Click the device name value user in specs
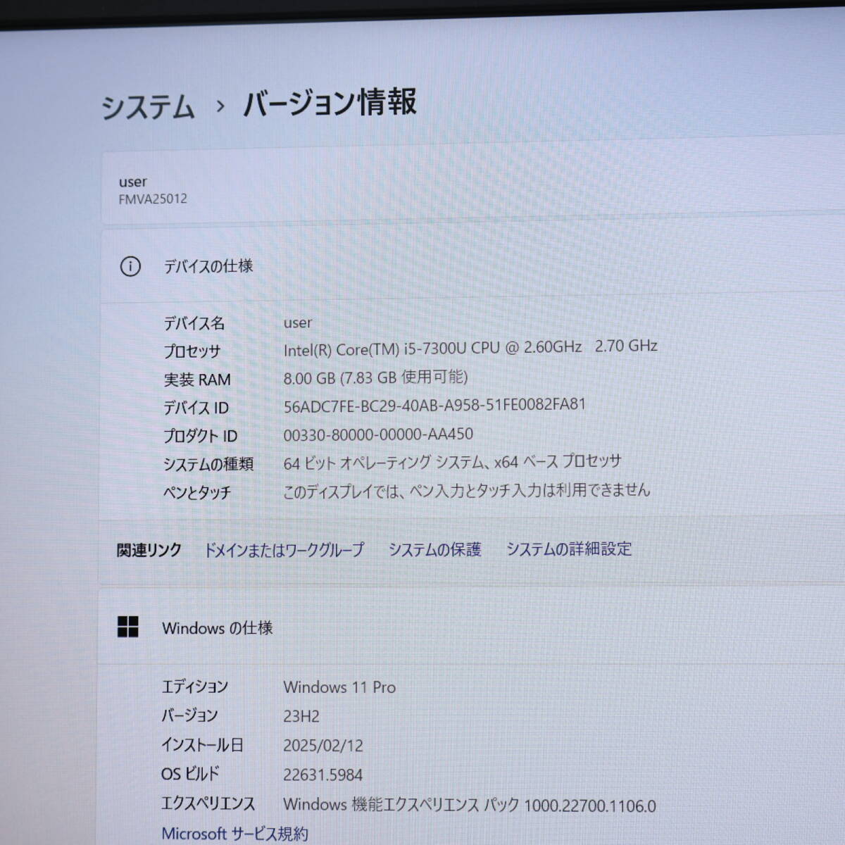The image size is (845, 845). (298, 323)
